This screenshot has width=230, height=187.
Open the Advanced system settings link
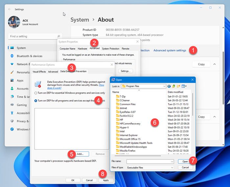tap(170, 50)
